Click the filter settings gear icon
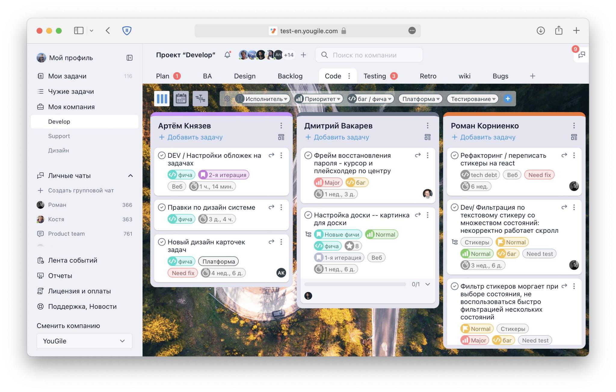Screen dimensions: 616x392 (227, 99)
